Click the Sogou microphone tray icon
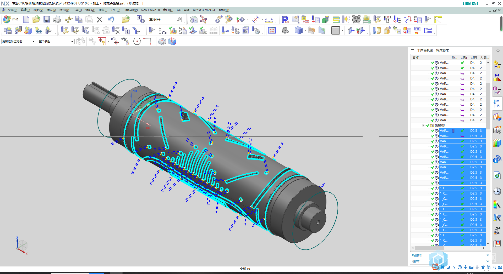Image resolution: width=503 pixels, height=274 pixels. 466,267
